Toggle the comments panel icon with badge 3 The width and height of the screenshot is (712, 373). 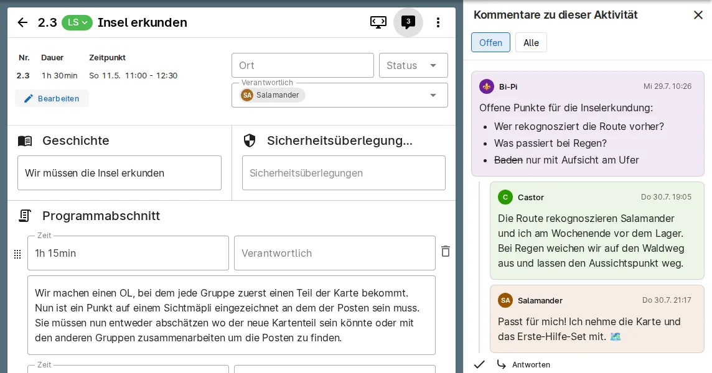click(x=408, y=22)
